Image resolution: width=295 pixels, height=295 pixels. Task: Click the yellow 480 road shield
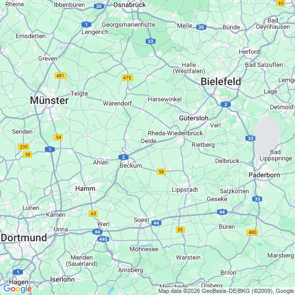click(252, 232)
